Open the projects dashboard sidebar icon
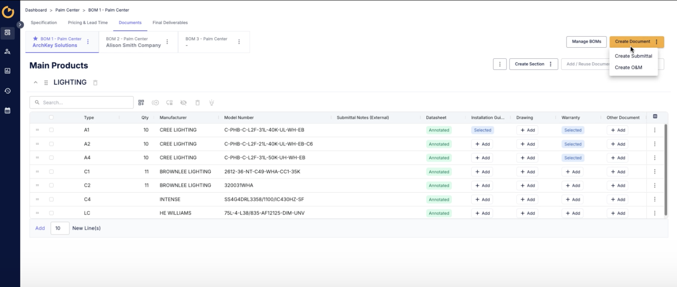 [7, 32]
